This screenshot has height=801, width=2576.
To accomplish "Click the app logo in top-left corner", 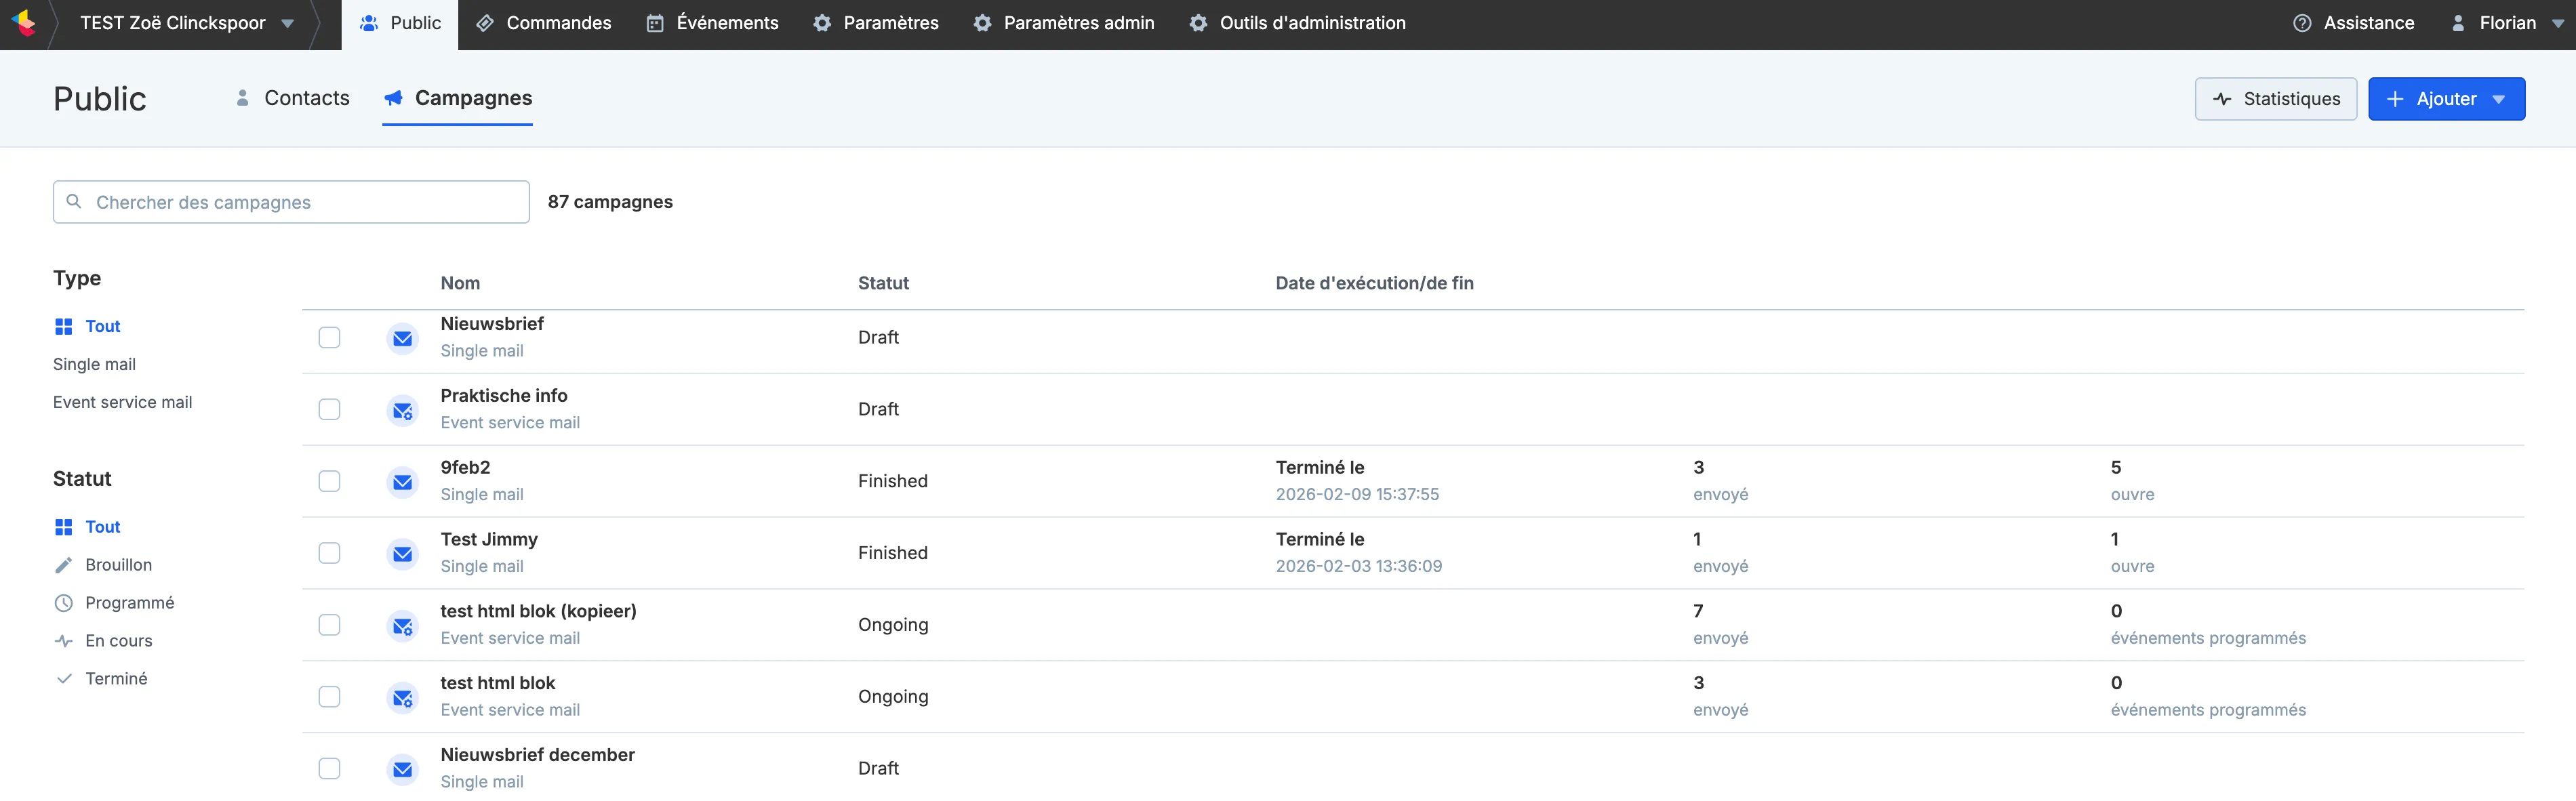I will tap(24, 22).
